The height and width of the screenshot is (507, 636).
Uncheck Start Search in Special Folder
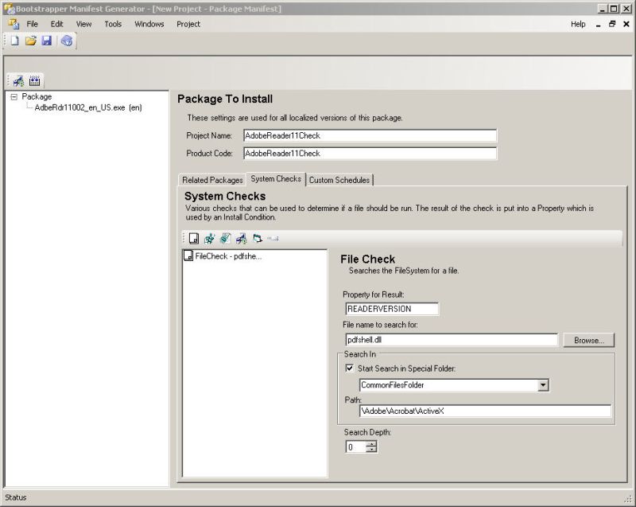[349, 369]
